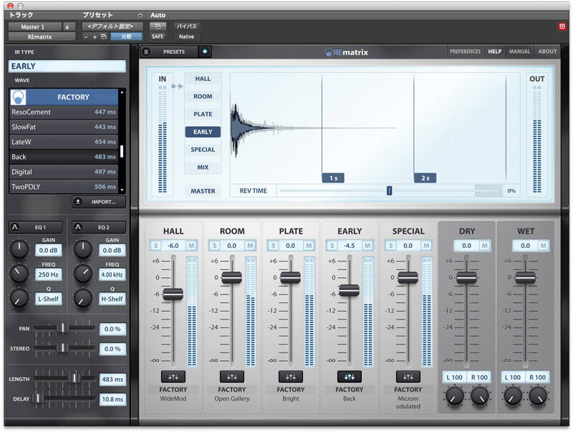This screenshot has height=432, width=573.
Task: Open the default preset dropdown
Action: click(112, 27)
